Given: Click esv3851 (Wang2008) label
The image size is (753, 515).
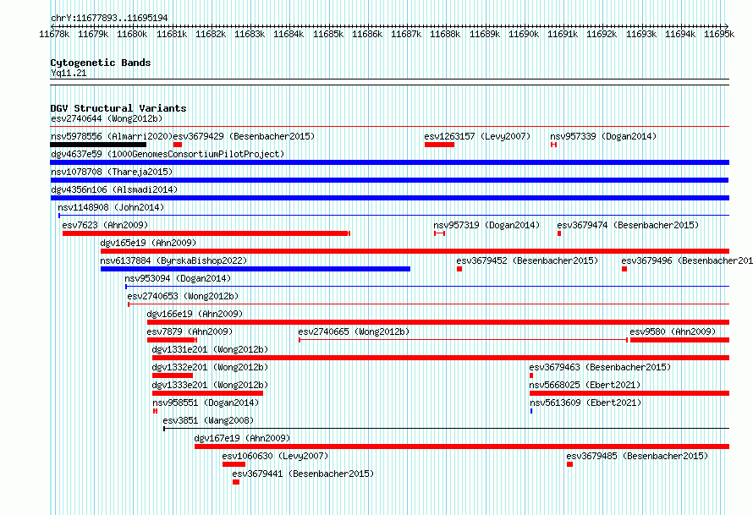Looking at the screenshot, I should [208, 420].
